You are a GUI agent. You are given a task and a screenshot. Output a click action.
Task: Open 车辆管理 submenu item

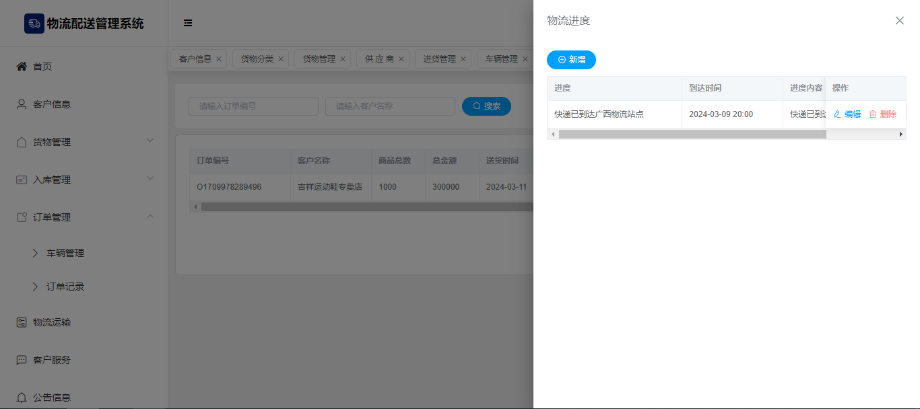[65, 253]
